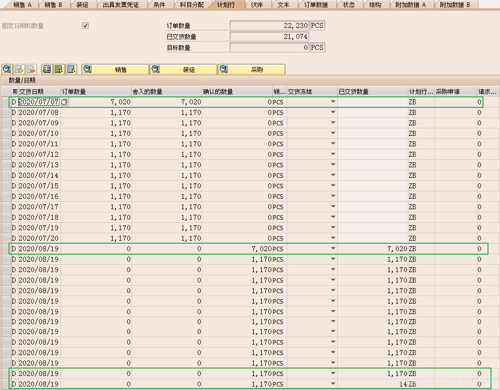Screen dimensions: 500x390
Task: Open schedule line details magnifier icon
Action: [x=7, y=69]
